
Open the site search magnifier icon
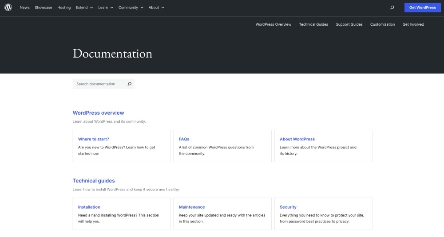[392, 8]
